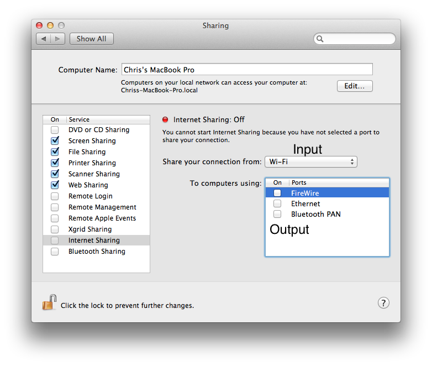Click the Edit... button
Image resolution: width=432 pixels, height=366 pixels.
coord(355,86)
